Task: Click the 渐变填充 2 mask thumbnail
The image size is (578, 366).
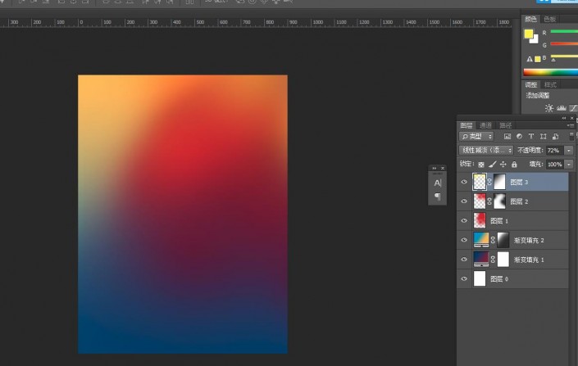Action: [x=503, y=240]
